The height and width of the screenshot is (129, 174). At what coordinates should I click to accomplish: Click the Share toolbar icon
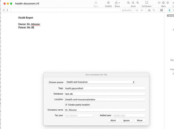click(116, 3)
